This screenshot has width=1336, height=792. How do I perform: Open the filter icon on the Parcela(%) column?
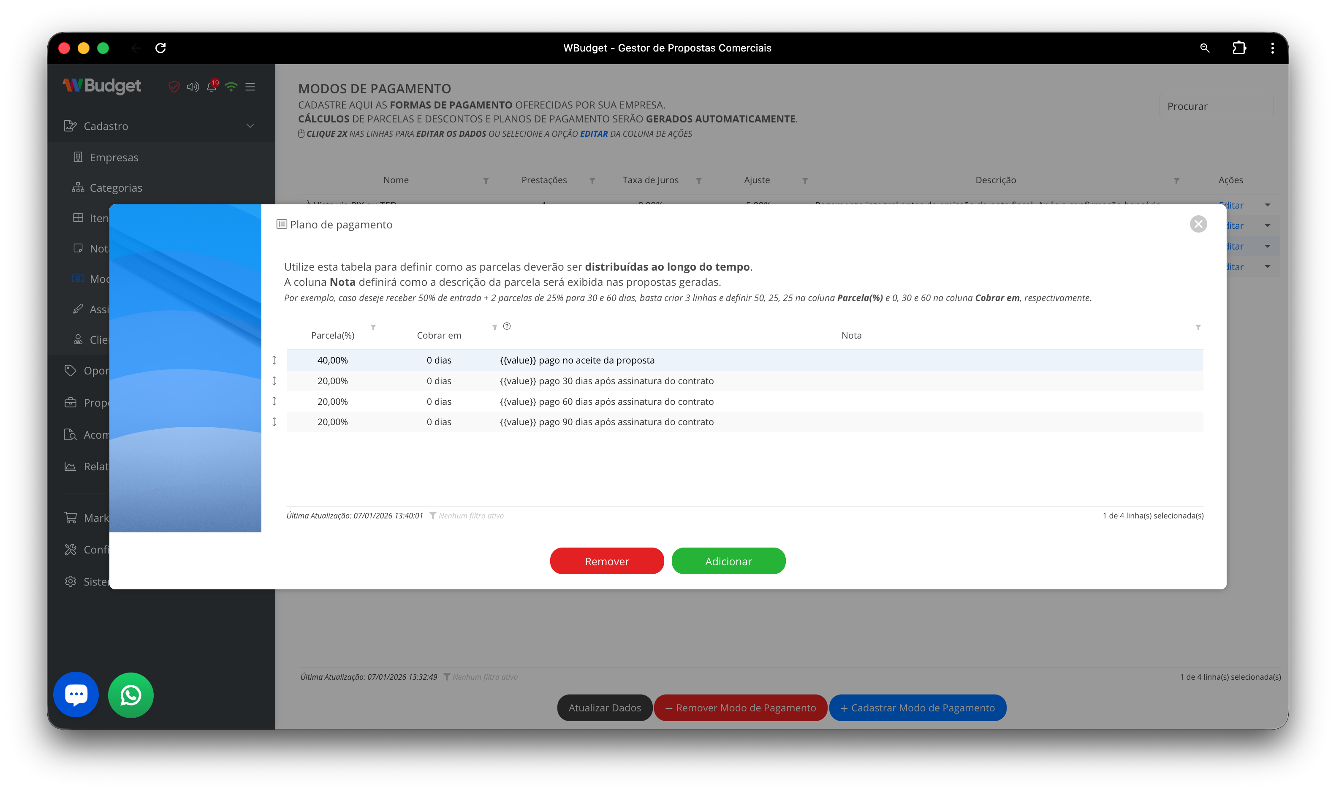coord(373,327)
